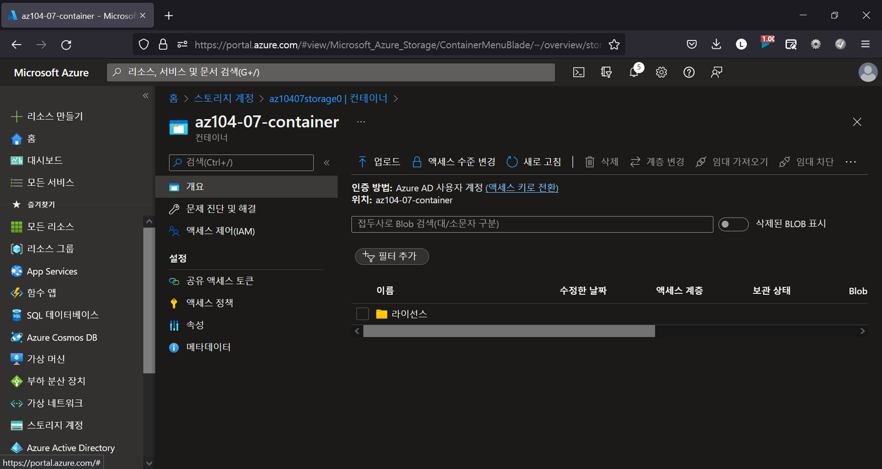
Task: Open 모든 리소스 in favorites
Action: point(42,226)
